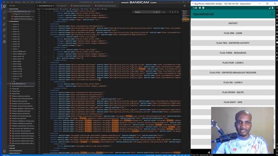The height and width of the screenshot is (156, 278).
Task: Open strings.xml in Open Editors list
Action: pyautogui.click(x=21, y=14)
